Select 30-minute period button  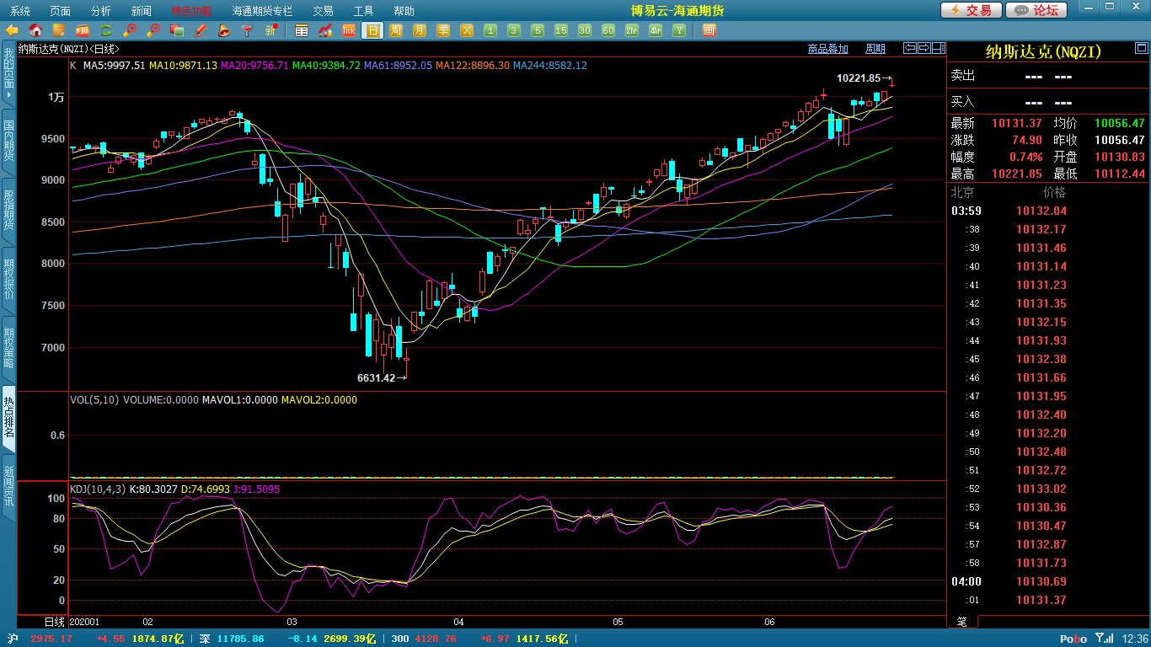[x=585, y=30]
